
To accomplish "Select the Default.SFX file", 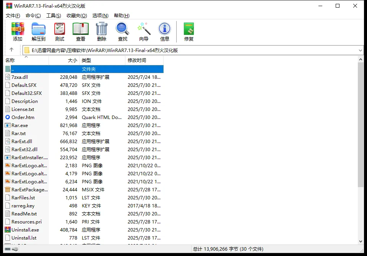I will point(24,85).
